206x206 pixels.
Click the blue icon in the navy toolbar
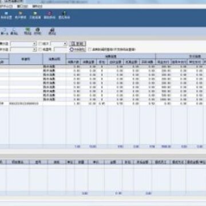pos(6,13)
